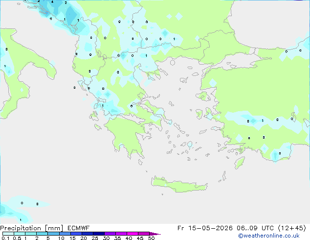Click the '(12+45)' forecast run text
The image size is (310, 240).
(x=292, y=228)
